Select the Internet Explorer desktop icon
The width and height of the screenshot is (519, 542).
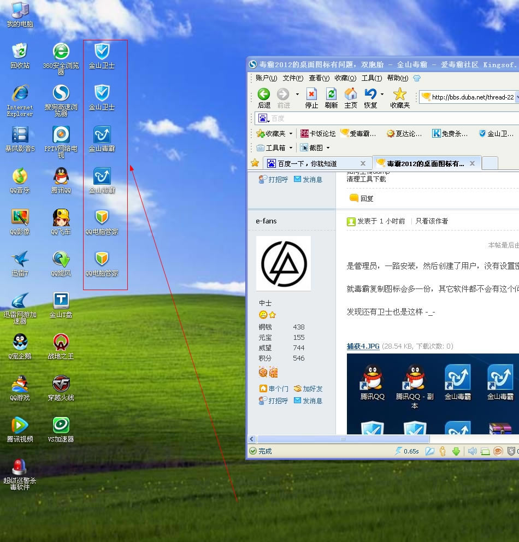pyautogui.click(x=20, y=100)
